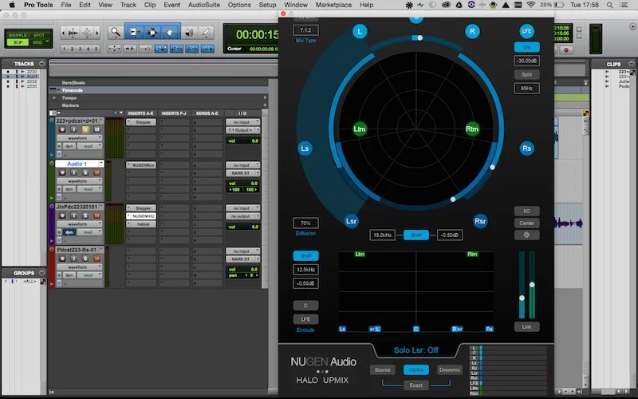Click the plugin settings gear icon
Image resolution: width=638 pixels, height=399 pixels.
pyautogui.click(x=526, y=235)
